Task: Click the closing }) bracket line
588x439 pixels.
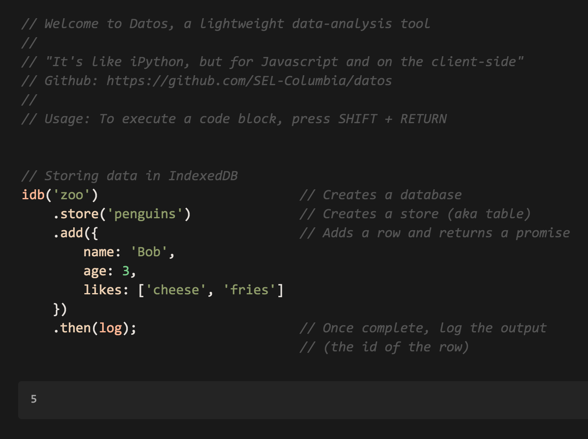Action: tap(60, 309)
